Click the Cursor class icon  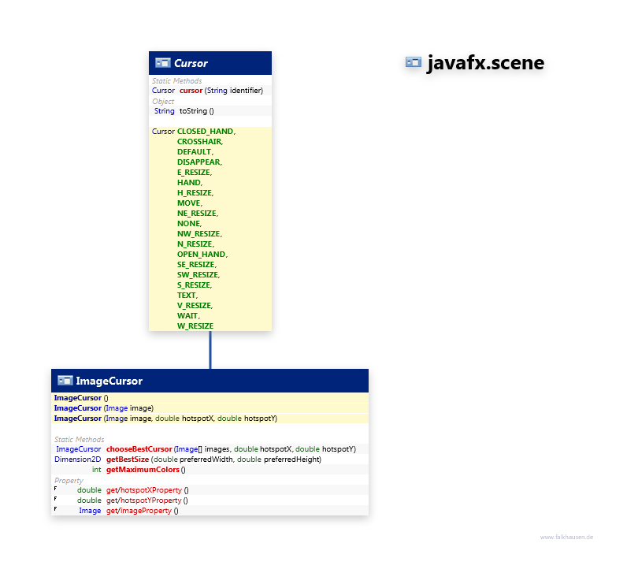tap(163, 63)
